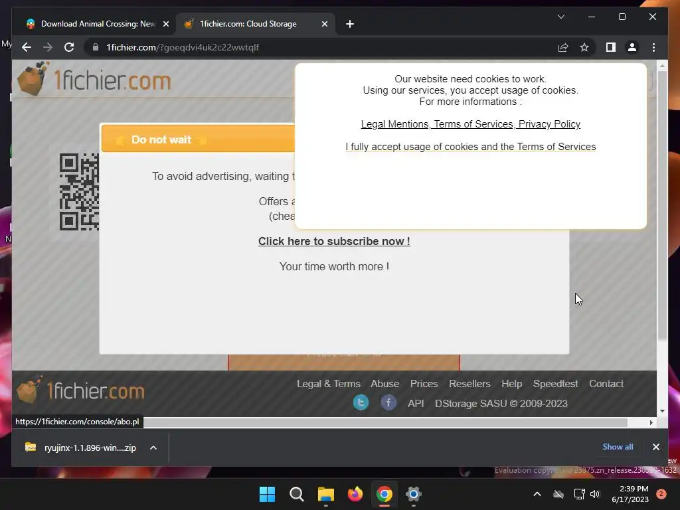
Task: Open the API footer link
Action: (x=416, y=404)
